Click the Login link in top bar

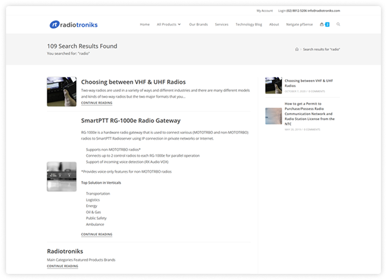[x=282, y=11]
